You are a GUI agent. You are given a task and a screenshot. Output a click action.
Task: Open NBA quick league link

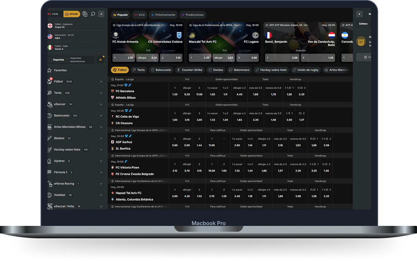tap(76, 36)
